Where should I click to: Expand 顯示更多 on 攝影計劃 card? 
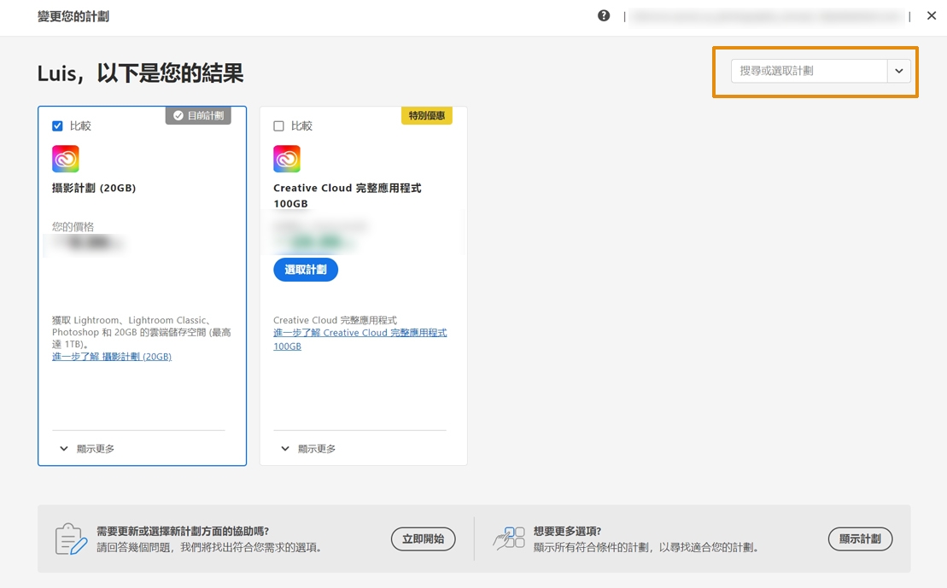(x=87, y=449)
